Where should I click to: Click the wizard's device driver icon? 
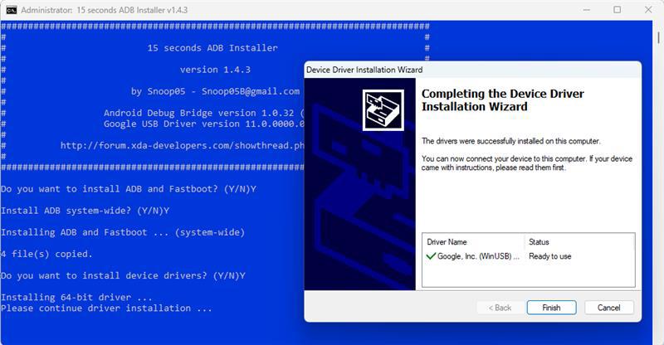point(383,110)
